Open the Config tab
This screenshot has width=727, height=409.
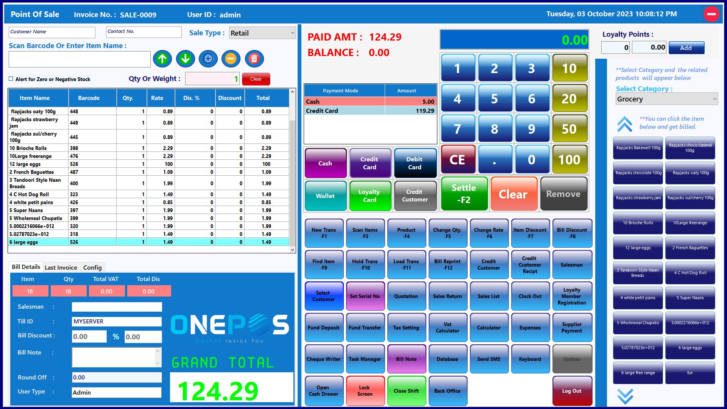(92, 267)
